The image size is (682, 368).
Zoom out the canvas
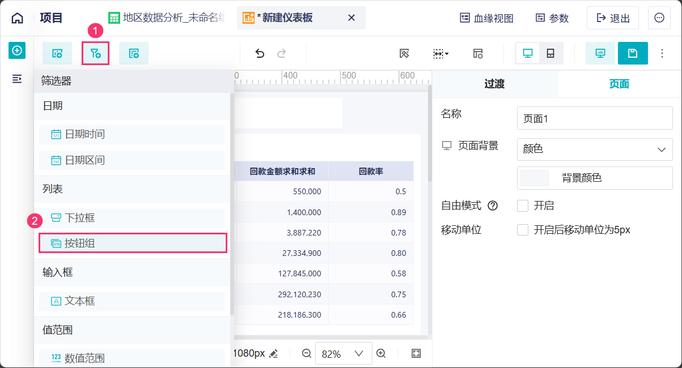pyautogui.click(x=307, y=353)
